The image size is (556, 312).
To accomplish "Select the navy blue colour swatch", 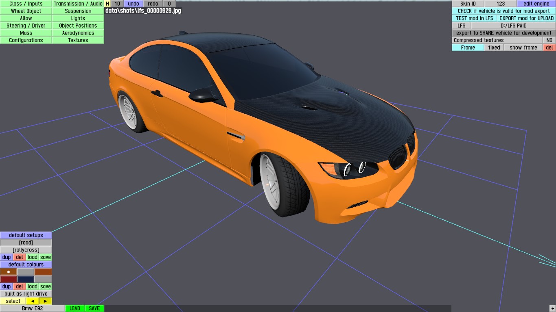I will (x=26, y=279).
